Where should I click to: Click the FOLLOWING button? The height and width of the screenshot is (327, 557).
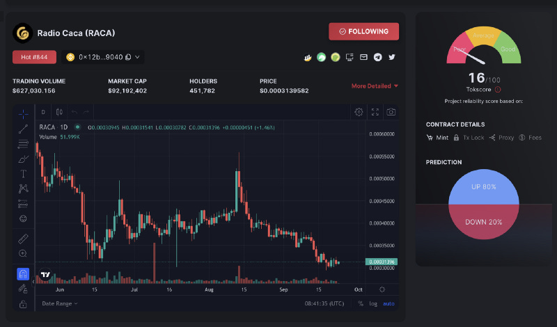coord(363,31)
